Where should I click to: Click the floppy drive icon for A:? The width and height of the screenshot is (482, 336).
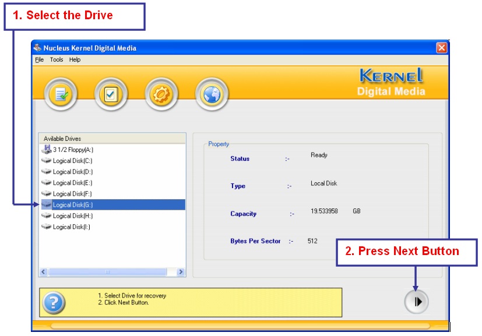click(x=47, y=149)
